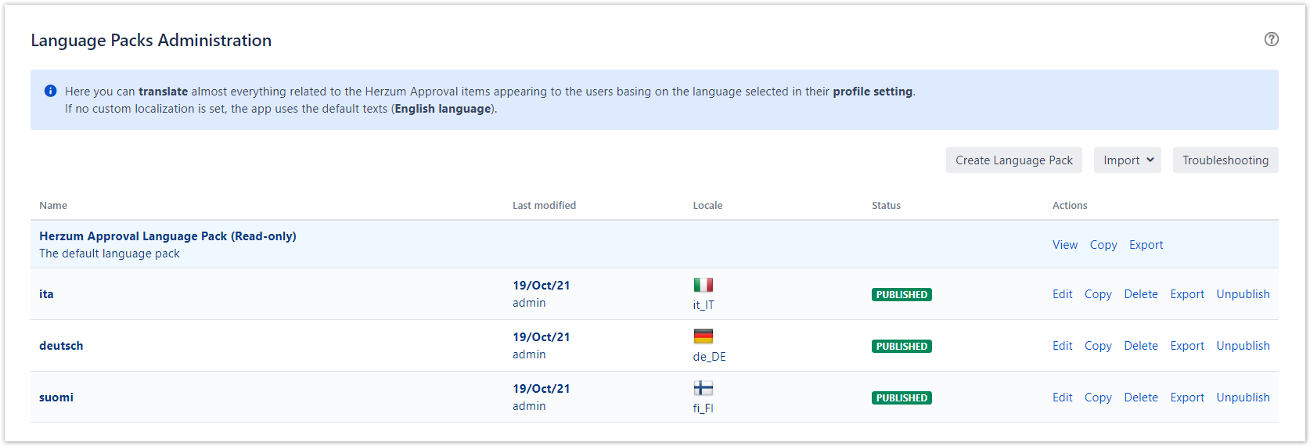The width and height of the screenshot is (1310, 446).
Task: Export the suomi language pack
Action: 1186,397
